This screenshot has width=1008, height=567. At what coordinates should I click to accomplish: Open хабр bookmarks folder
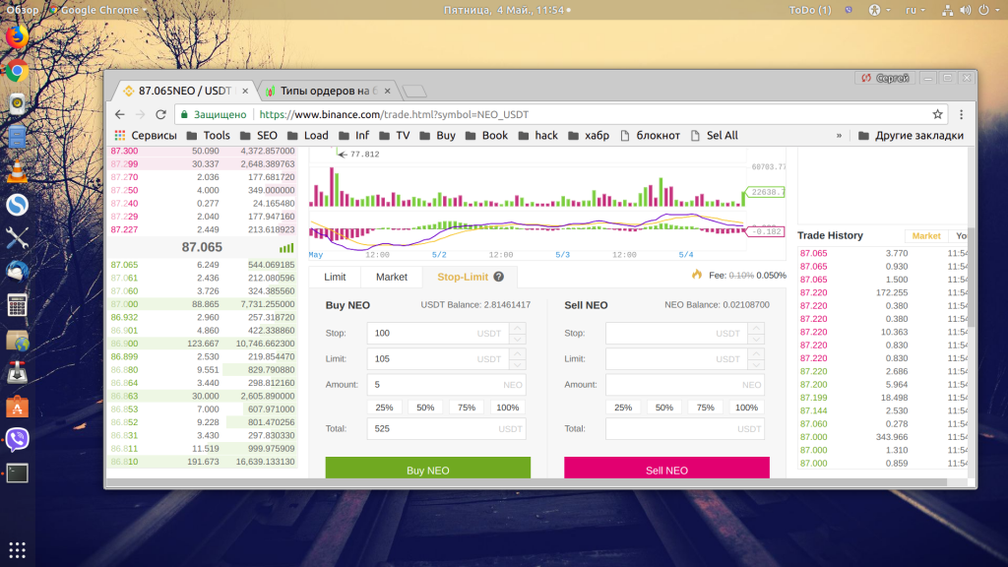(x=589, y=136)
